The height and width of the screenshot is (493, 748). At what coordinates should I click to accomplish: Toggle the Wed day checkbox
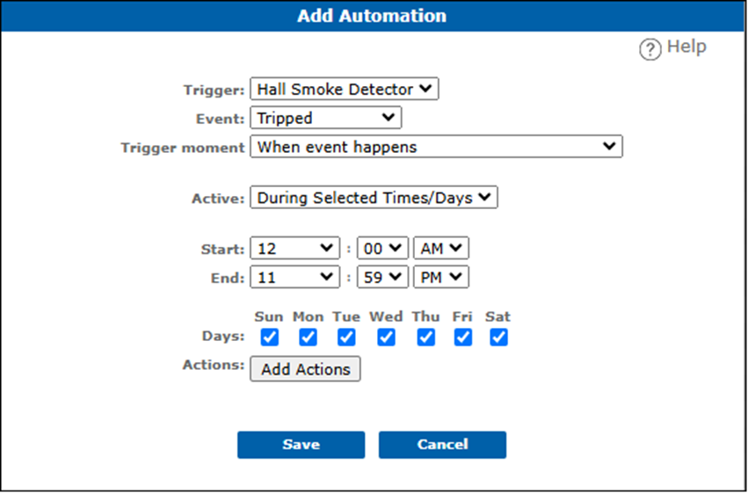386,337
